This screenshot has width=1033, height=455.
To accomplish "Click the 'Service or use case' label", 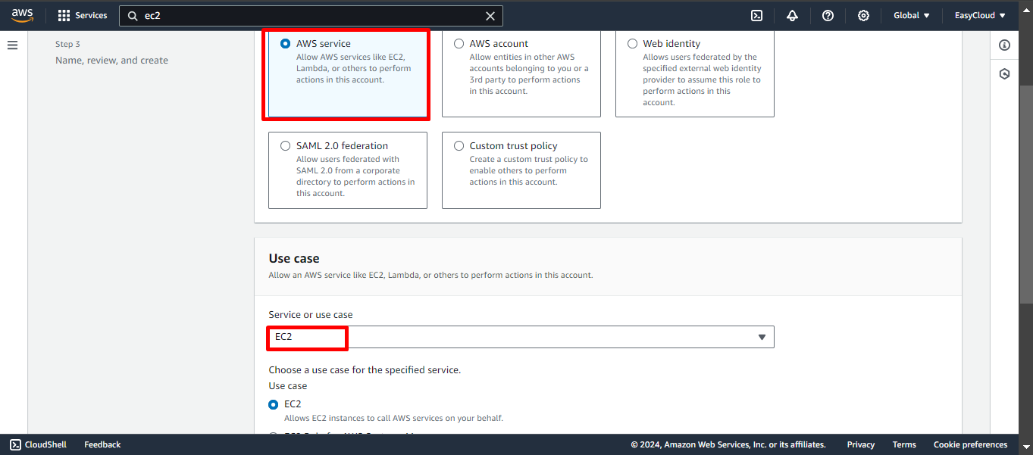I will click(311, 314).
